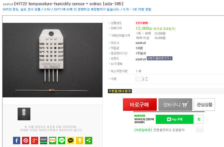Screen dimensions: 224x147
Task: Add item to cart 장바구니
Action: 175,105
